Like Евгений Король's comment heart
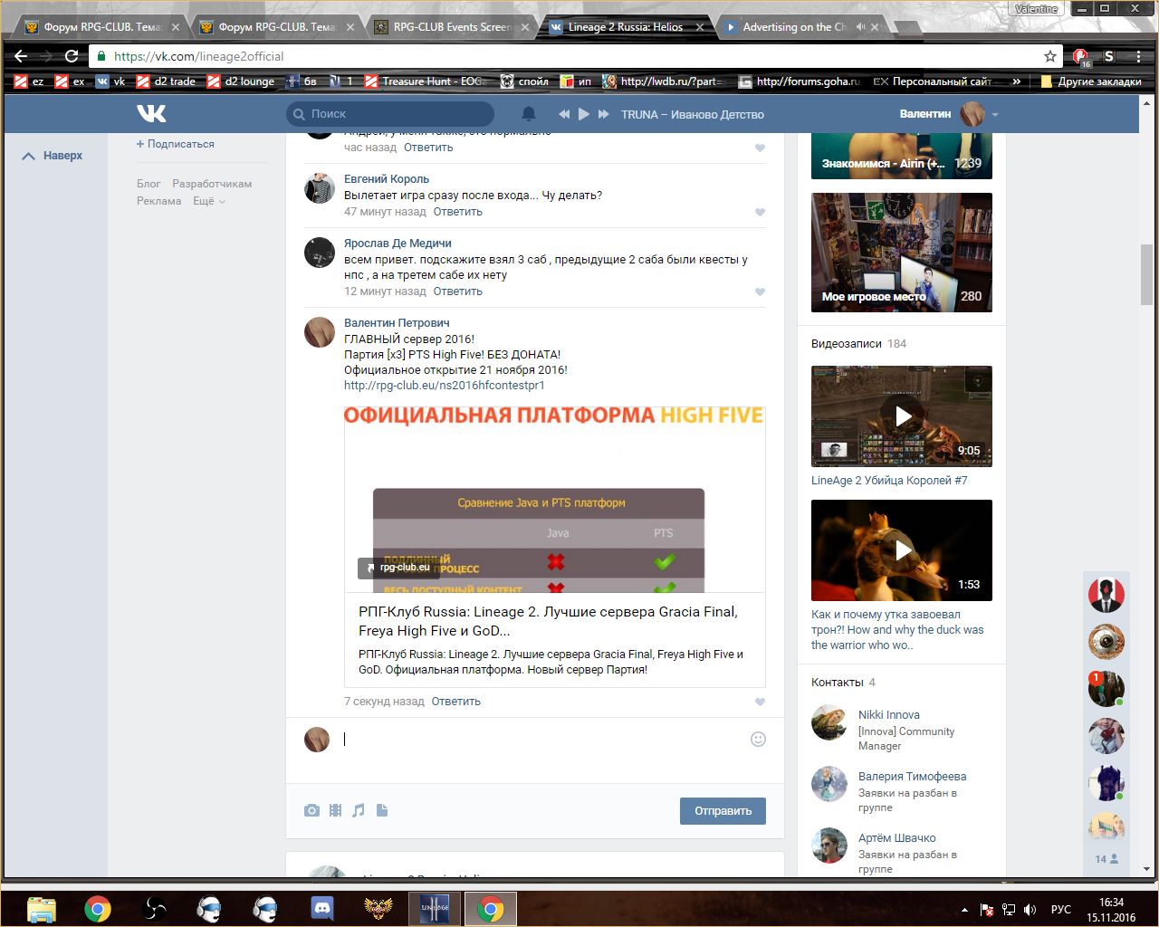The width and height of the screenshot is (1159, 927). click(x=760, y=213)
